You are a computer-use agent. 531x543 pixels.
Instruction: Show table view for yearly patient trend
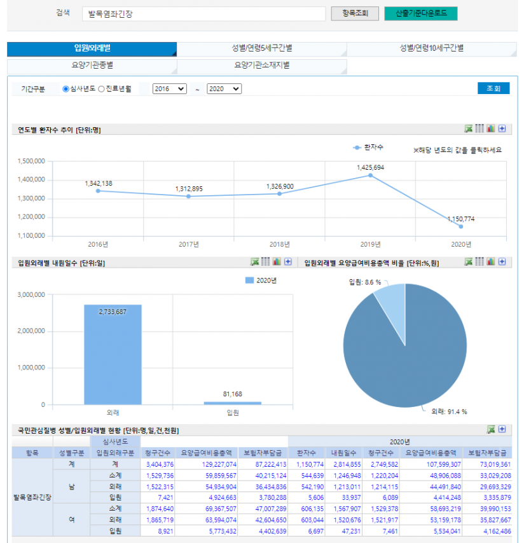pyautogui.click(x=479, y=129)
